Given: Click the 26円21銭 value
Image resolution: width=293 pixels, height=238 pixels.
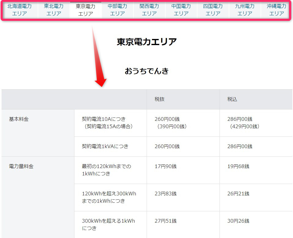Looking at the screenshot, I should pos(238,194).
